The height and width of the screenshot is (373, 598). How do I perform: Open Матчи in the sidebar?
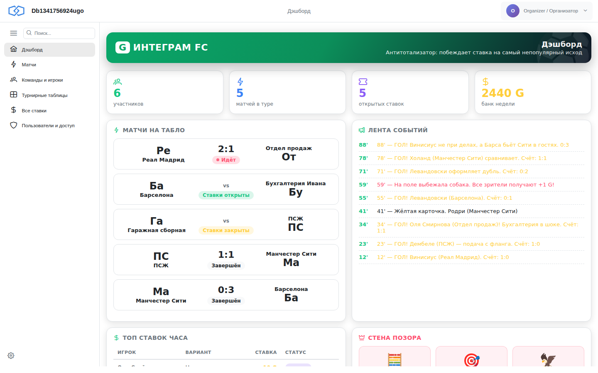49,65
